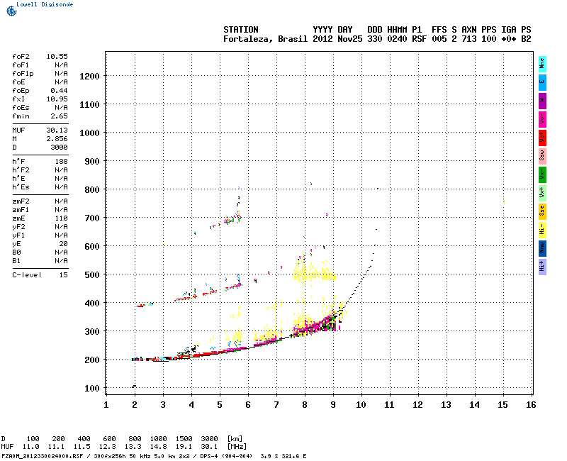Select the pink SSW legend swatch

[x=542, y=156]
